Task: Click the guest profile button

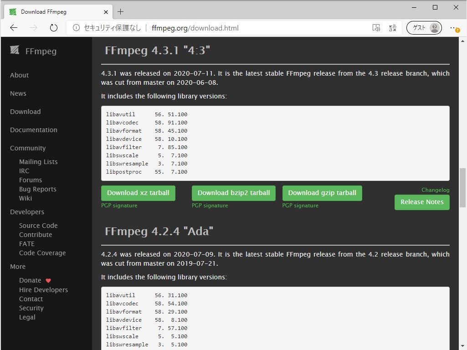Action: tap(424, 28)
